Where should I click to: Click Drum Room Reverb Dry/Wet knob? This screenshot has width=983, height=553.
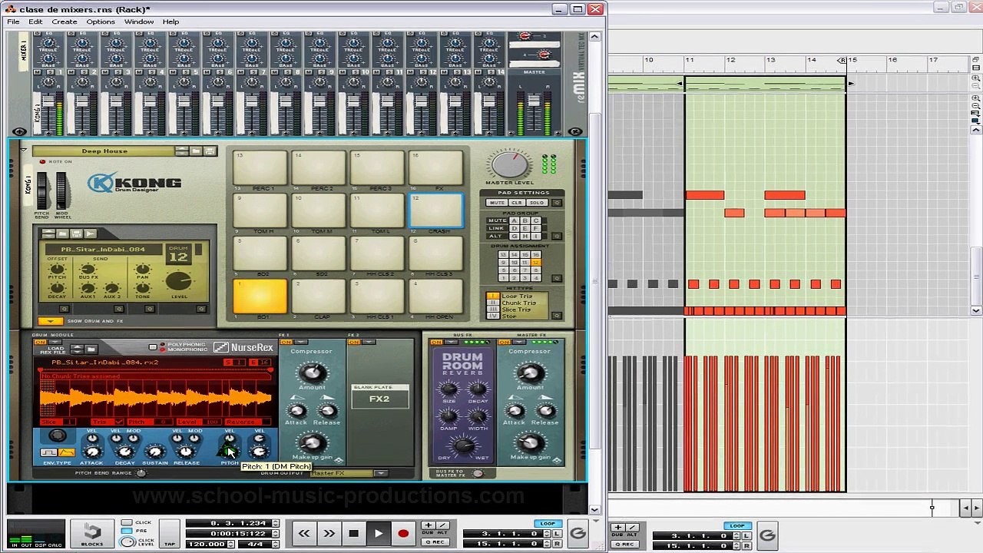click(463, 445)
